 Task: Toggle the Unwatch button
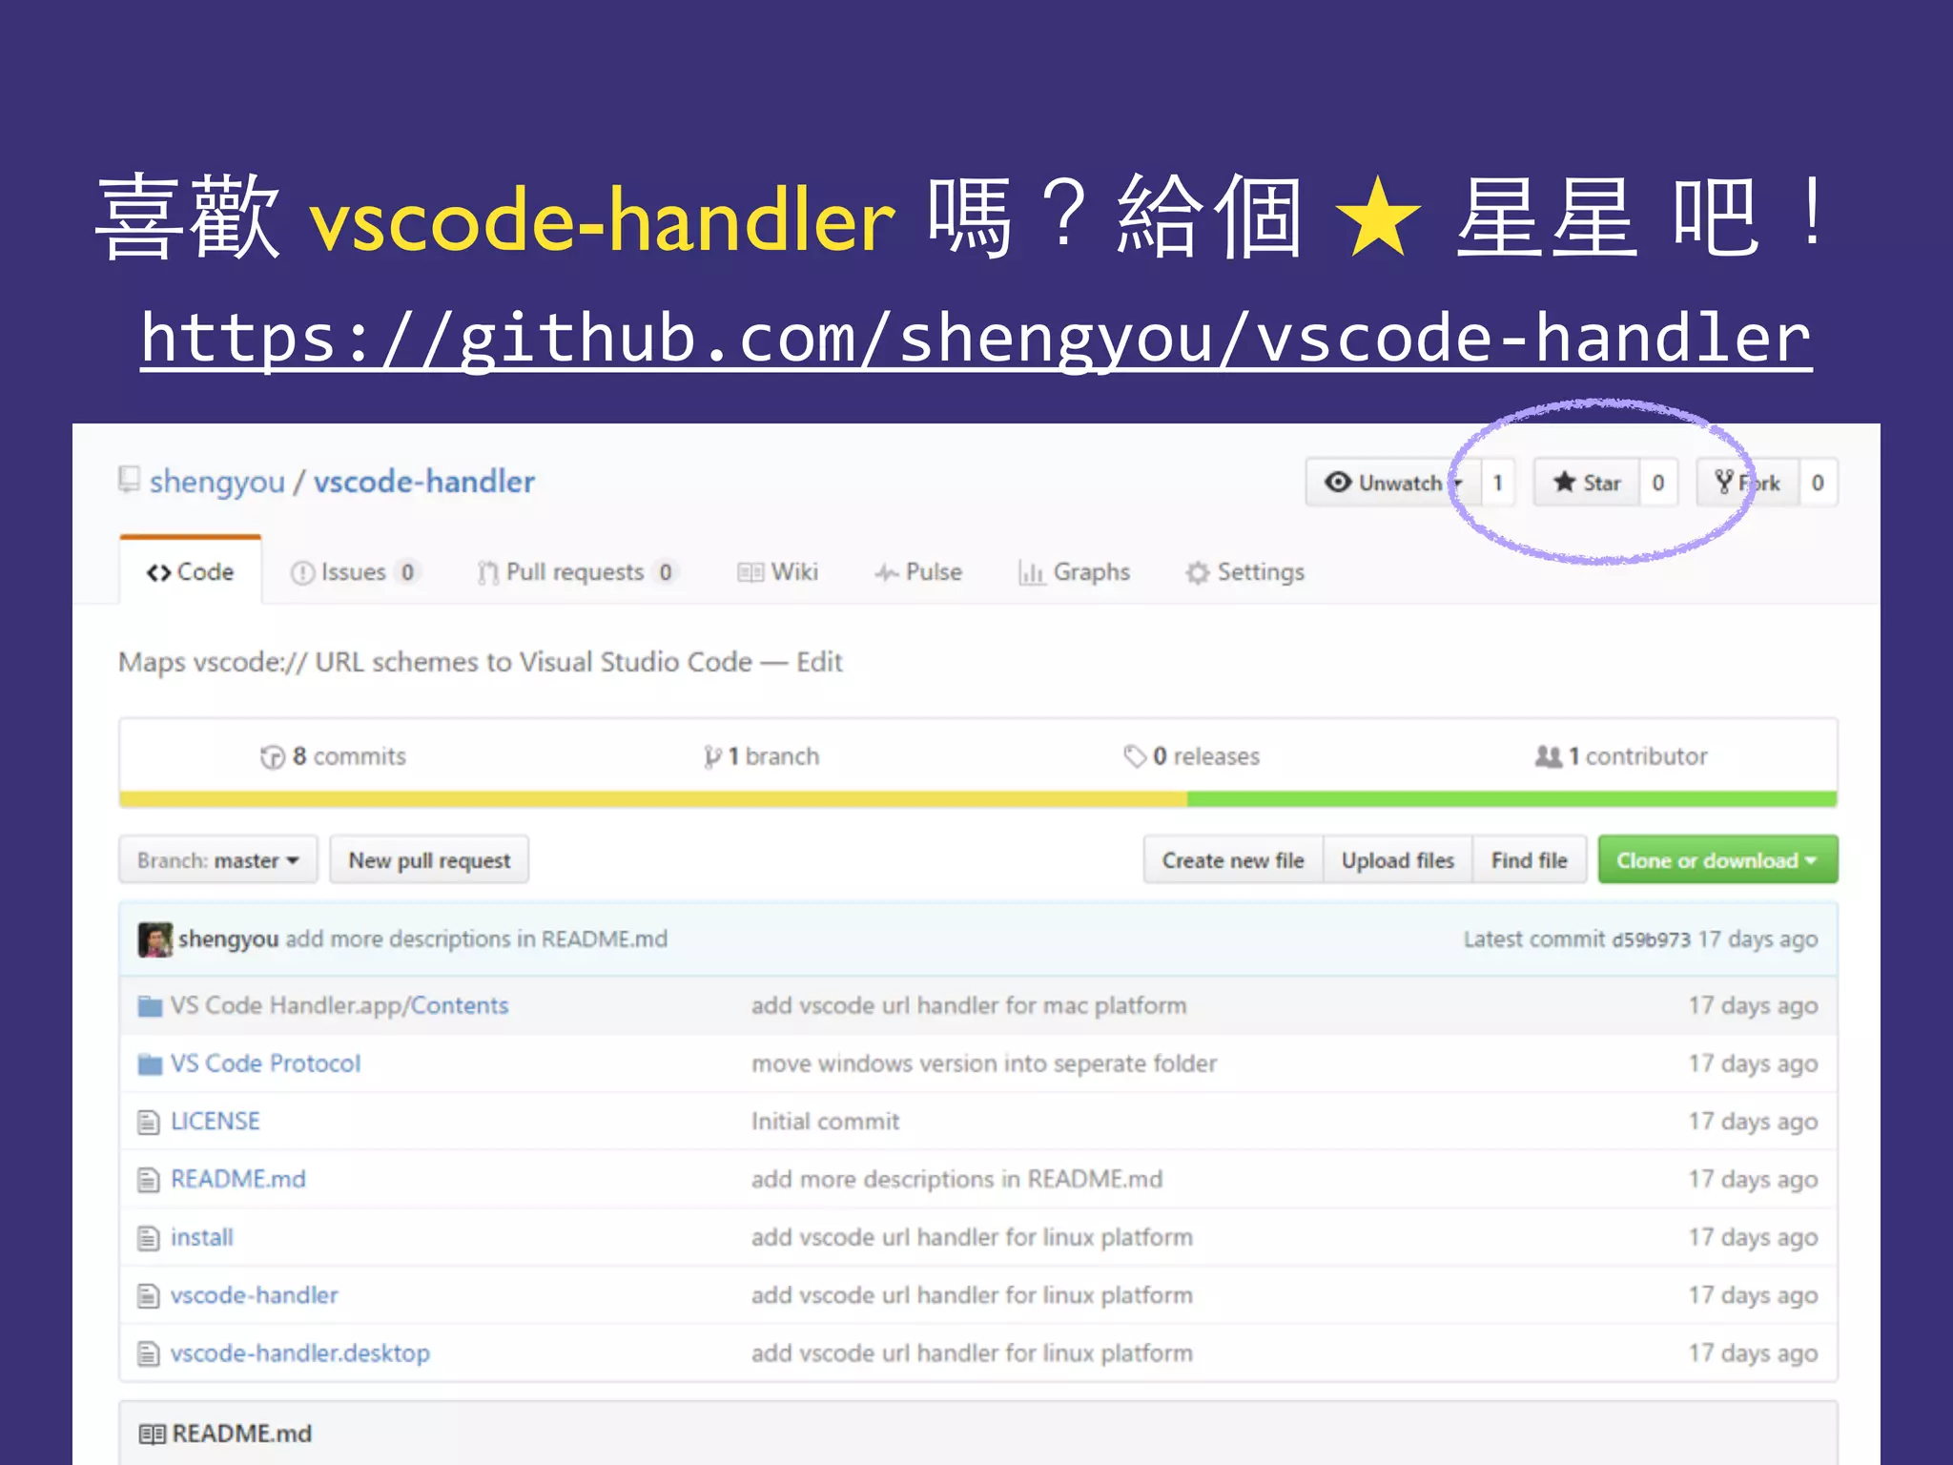coord(1391,483)
